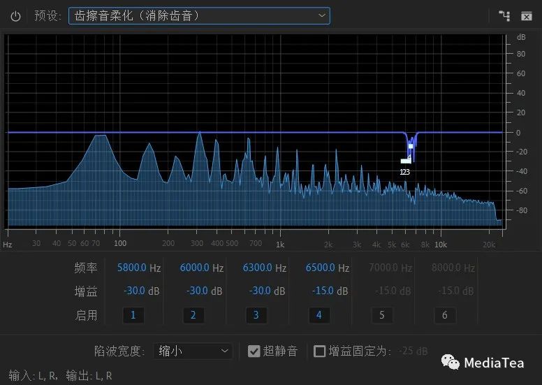The image size is (542, 385).
Task: Click the 1k label on frequency axis
Action: click(x=280, y=245)
